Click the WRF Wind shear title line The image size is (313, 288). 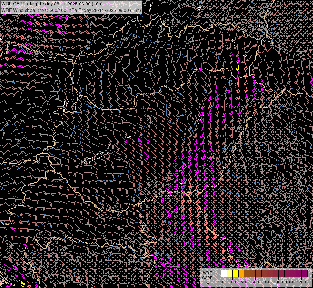click(x=71, y=10)
